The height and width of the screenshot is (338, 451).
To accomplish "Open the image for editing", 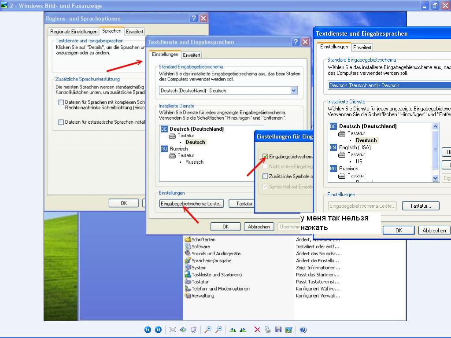I will (289, 330).
